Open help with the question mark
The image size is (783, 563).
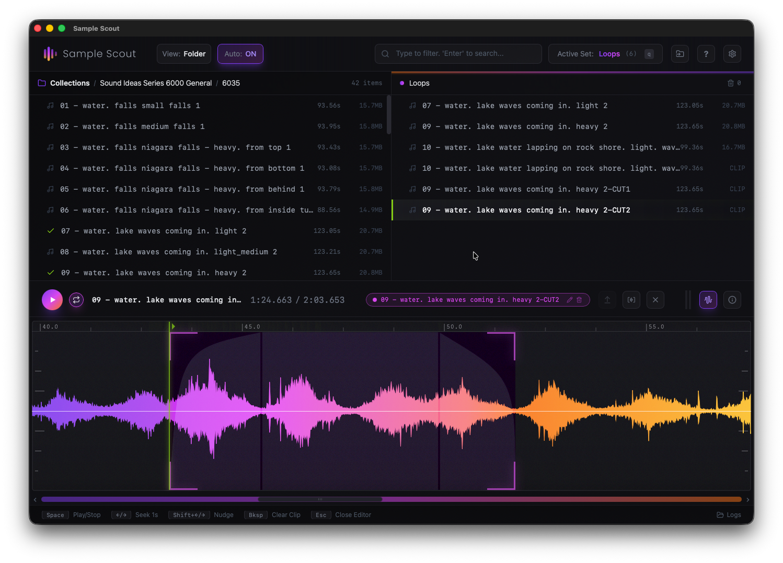click(706, 54)
